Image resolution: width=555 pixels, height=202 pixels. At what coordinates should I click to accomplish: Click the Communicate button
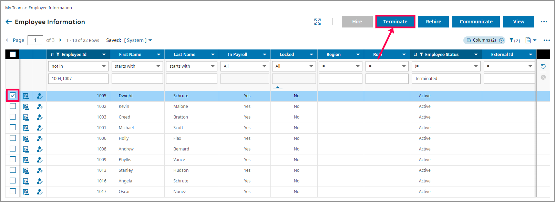pos(476,22)
